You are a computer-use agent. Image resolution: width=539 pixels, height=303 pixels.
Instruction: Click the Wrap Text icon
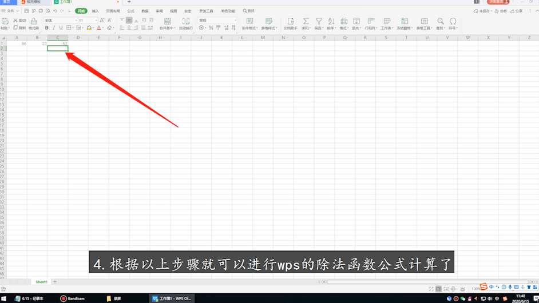pyautogui.click(x=185, y=21)
